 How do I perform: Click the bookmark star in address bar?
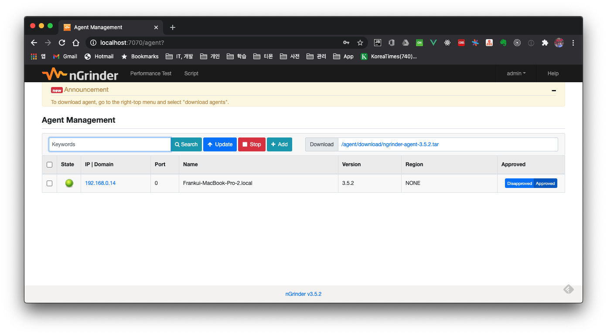pos(360,43)
